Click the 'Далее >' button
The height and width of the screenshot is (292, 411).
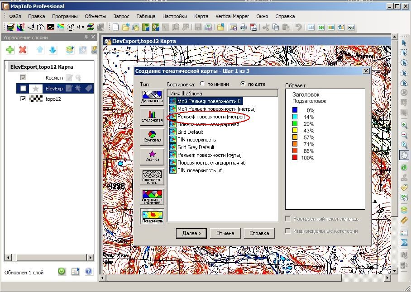[x=191, y=233]
